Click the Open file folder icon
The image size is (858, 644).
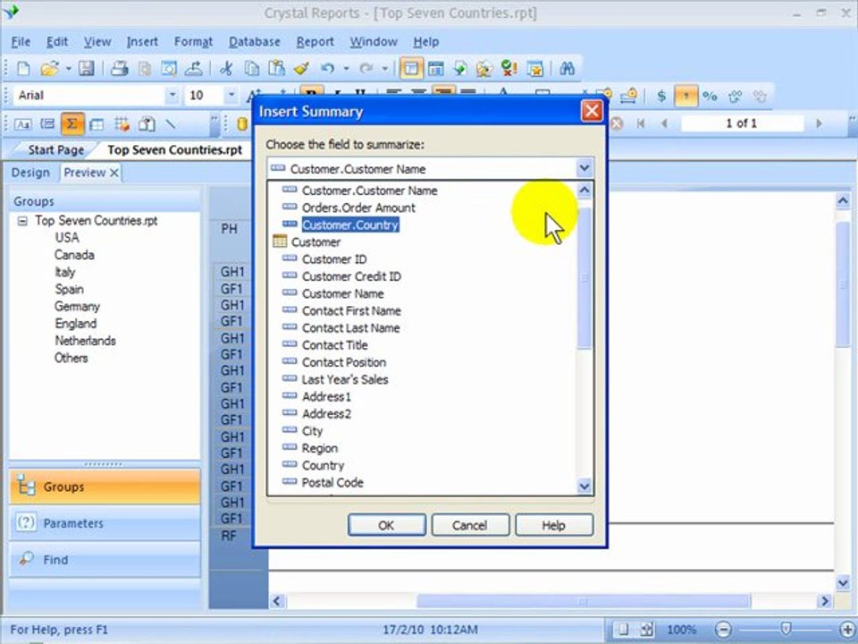tap(49, 69)
